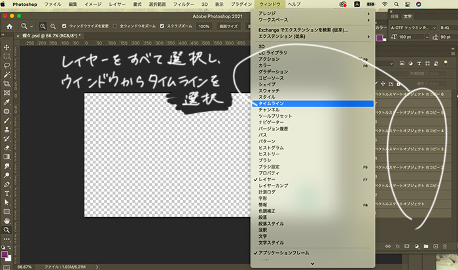Click the foreground color swatch in toolbar
The width and height of the screenshot is (458, 270).
click(x=5, y=254)
